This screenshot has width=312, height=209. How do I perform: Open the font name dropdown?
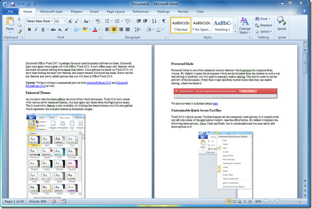52,21
